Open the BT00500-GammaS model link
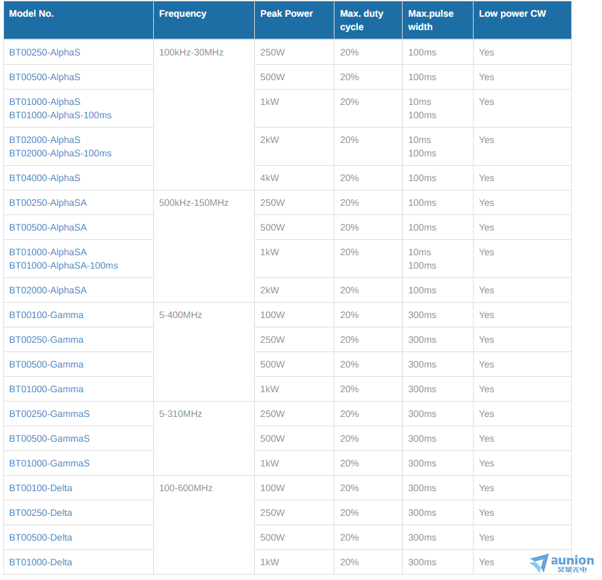Viewport: 602px width, 580px height. (x=49, y=438)
